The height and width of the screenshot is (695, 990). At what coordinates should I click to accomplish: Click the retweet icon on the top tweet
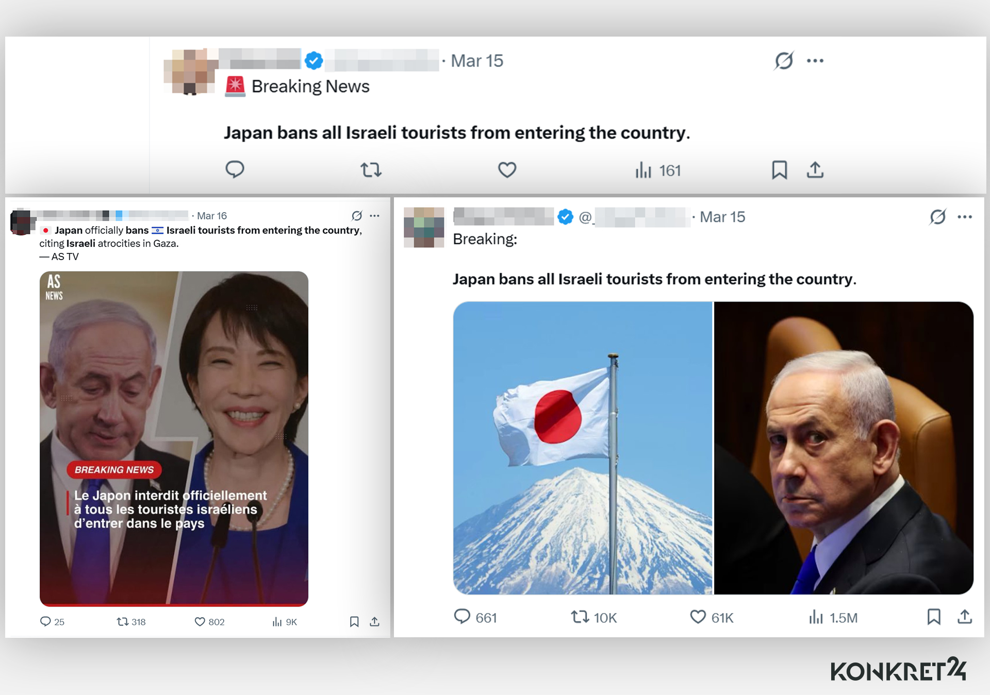[370, 169]
